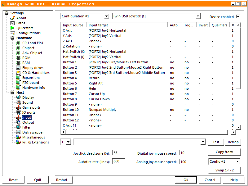
Task: Sort by the Input target column header
Action: pyautogui.click(x=127, y=25)
